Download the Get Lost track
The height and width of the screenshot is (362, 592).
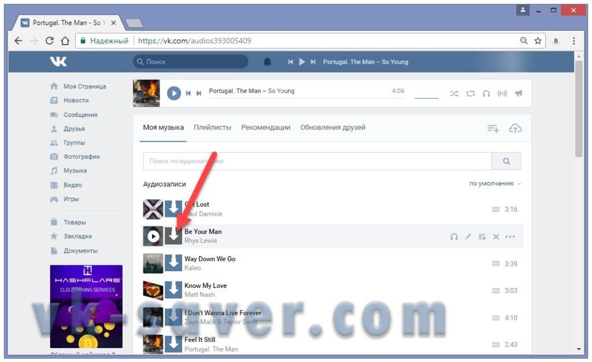coord(173,209)
